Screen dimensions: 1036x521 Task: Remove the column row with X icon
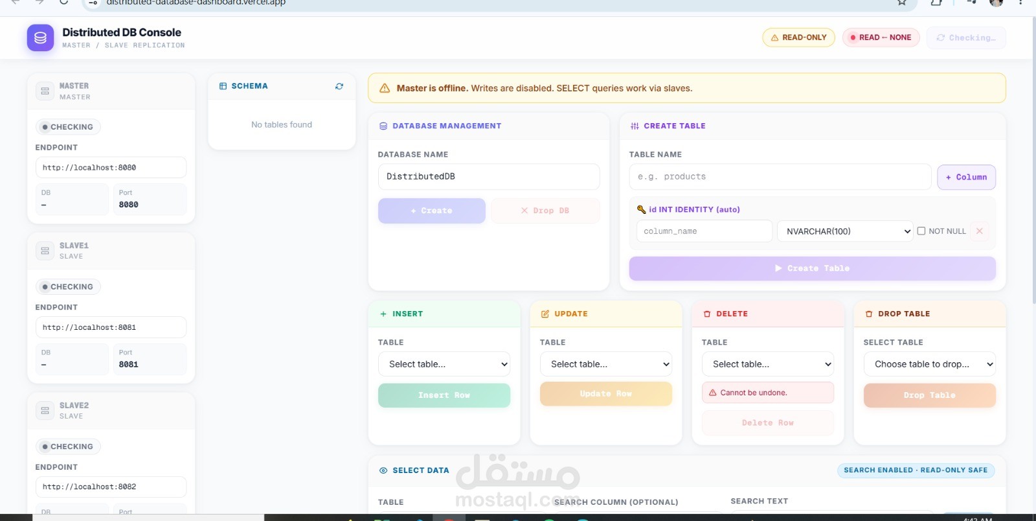pos(980,231)
